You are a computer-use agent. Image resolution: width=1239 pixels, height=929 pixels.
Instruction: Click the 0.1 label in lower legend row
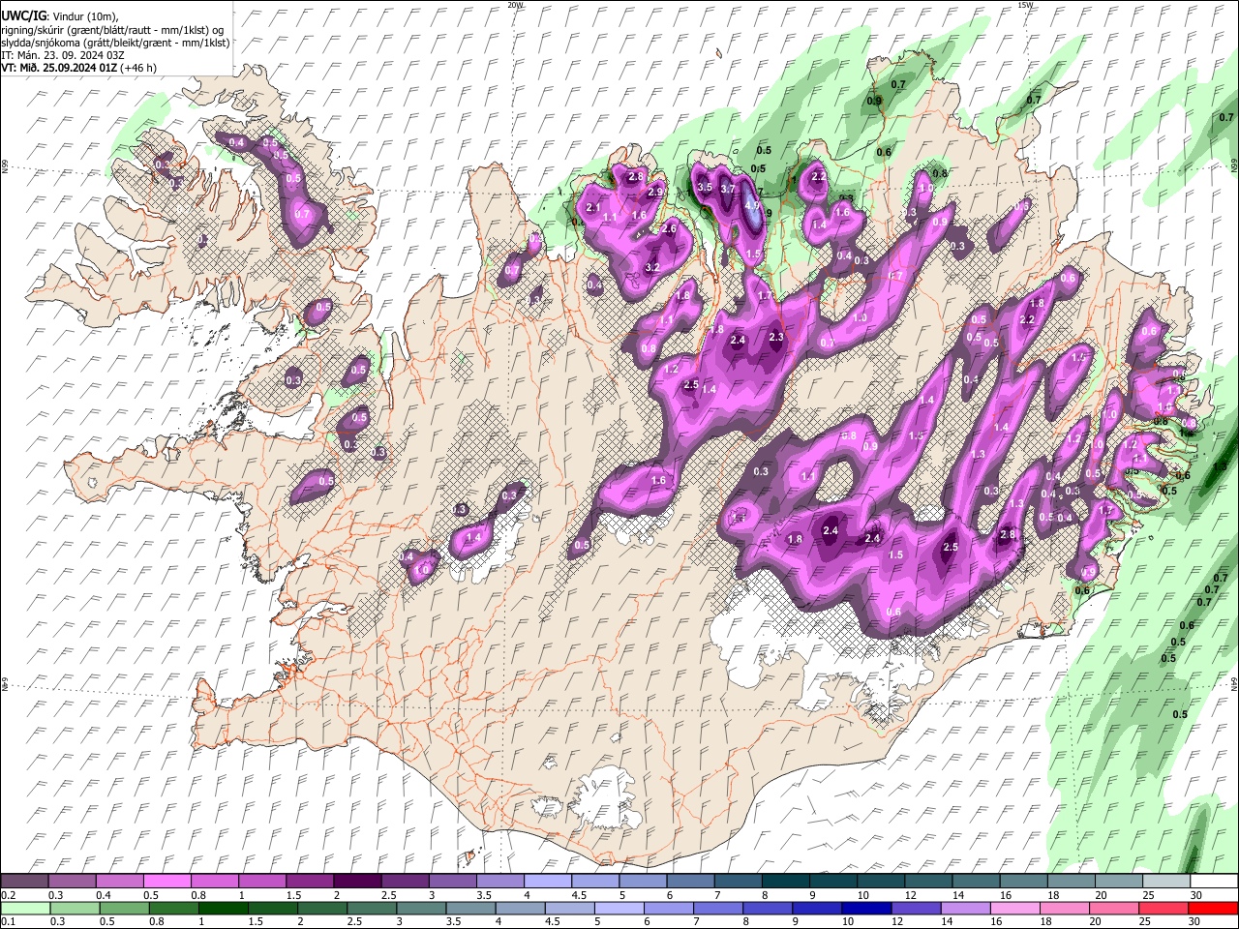coord(8,921)
